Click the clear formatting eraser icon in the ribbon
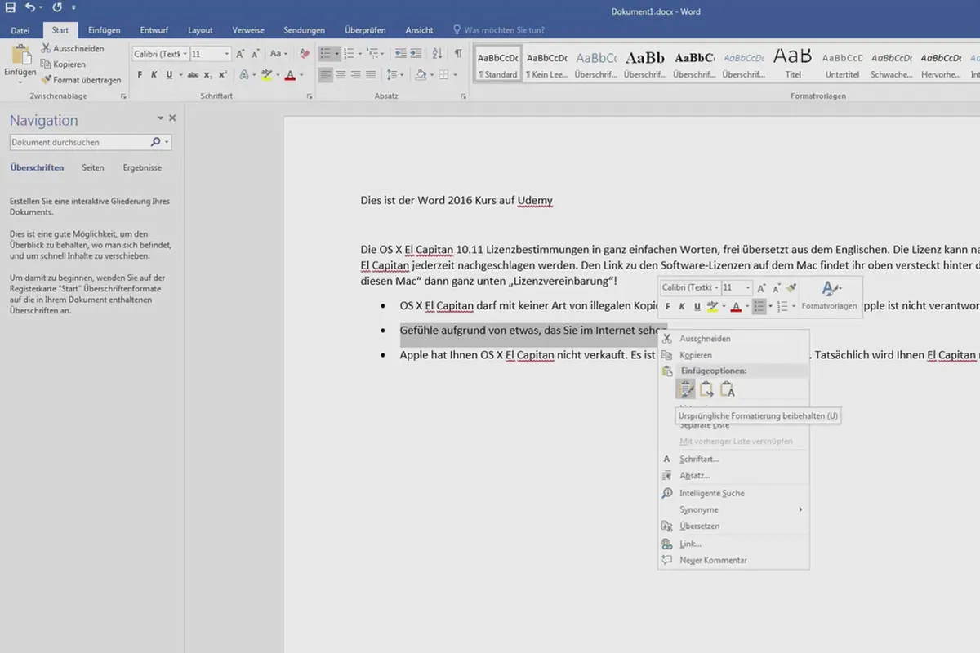980x653 pixels. (305, 54)
